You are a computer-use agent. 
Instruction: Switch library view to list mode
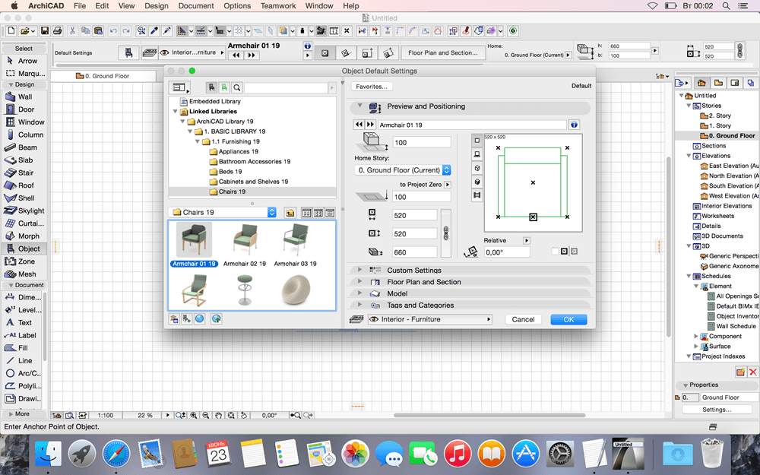pyautogui.click(x=329, y=213)
